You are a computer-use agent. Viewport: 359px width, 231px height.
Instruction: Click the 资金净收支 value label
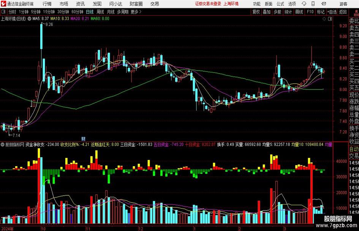(x=42, y=145)
